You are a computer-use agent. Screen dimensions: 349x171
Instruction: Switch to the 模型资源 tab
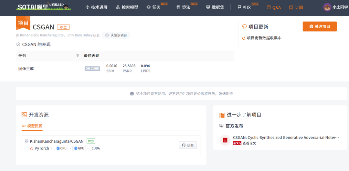(32, 126)
